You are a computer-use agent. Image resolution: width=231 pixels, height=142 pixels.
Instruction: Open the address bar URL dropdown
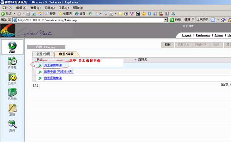pos(166,20)
